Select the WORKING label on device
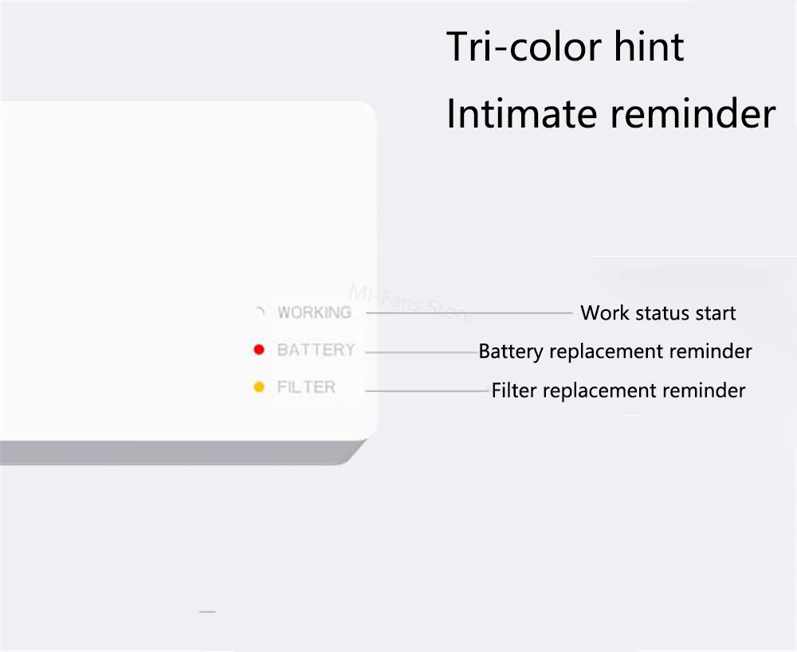Screen dimensions: 797x652 coord(315,312)
